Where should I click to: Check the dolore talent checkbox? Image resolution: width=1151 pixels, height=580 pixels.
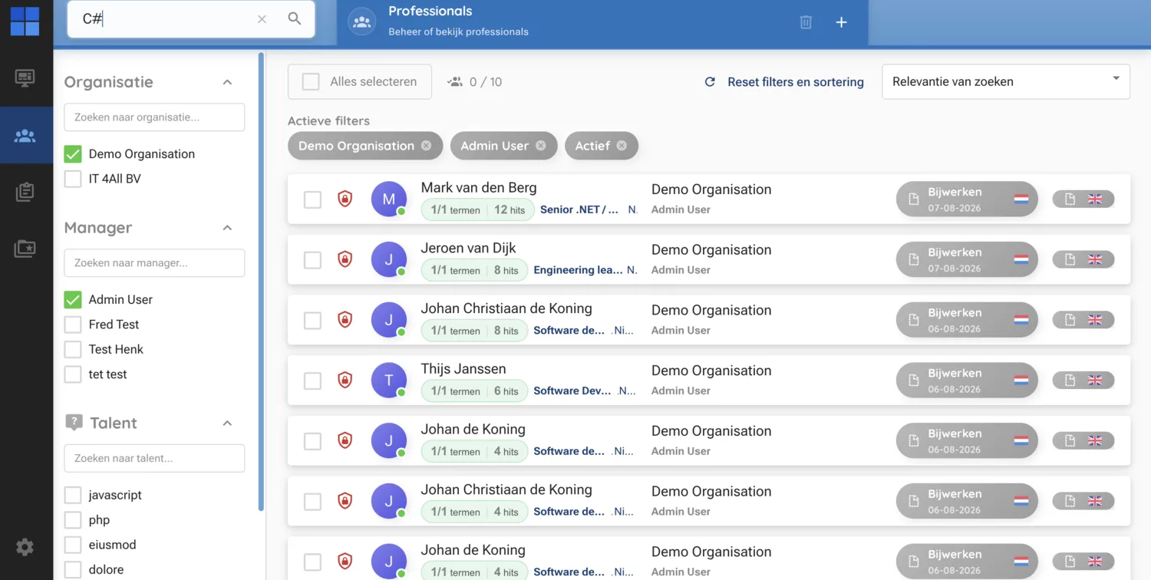point(73,570)
